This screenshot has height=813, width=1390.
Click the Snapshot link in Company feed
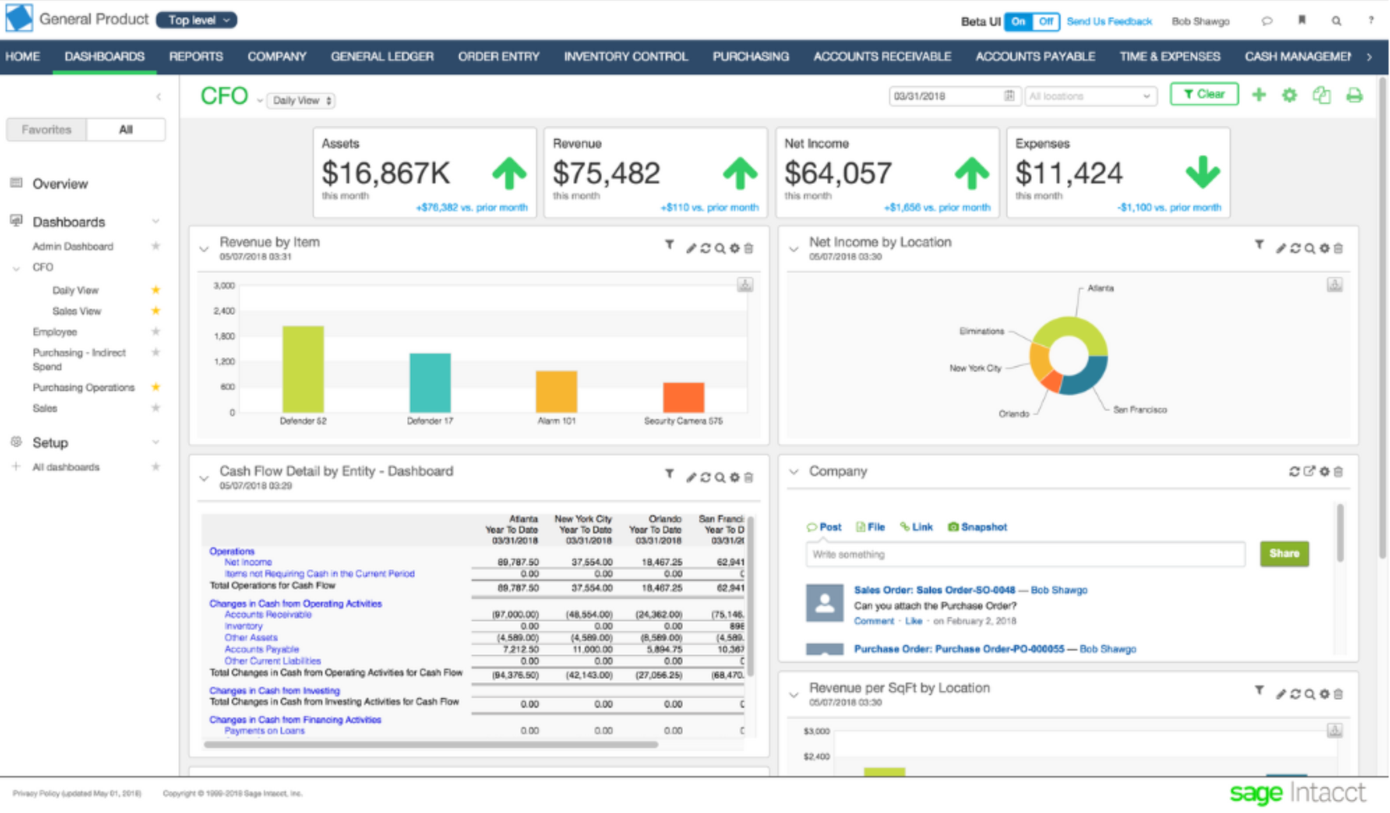[x=978, y=527]
